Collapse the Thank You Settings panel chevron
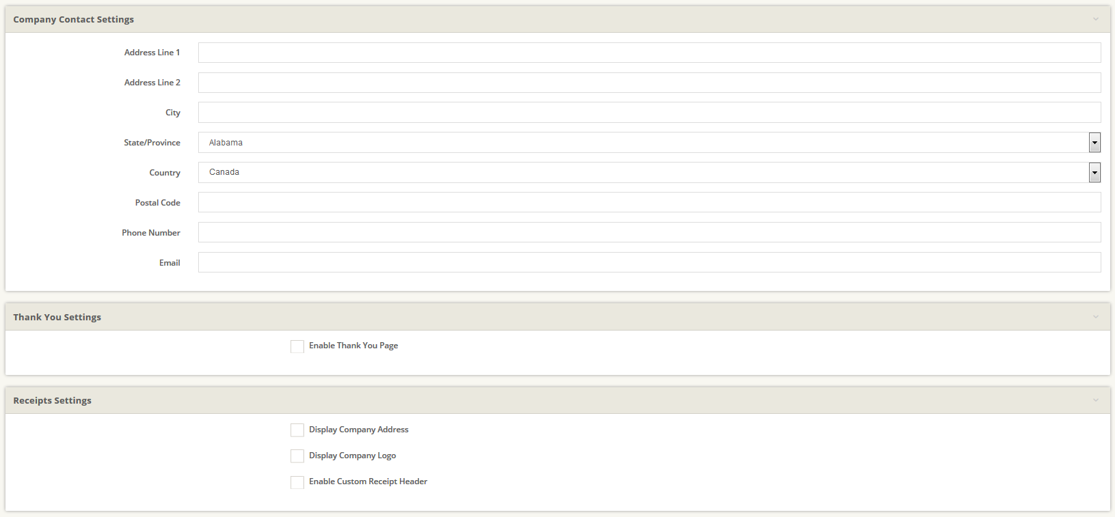The image size is (1115, 517). 1096,317
